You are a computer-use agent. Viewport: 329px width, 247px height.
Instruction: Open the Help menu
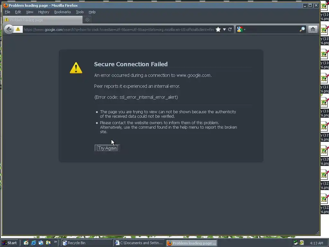click(x=92, y=12)
